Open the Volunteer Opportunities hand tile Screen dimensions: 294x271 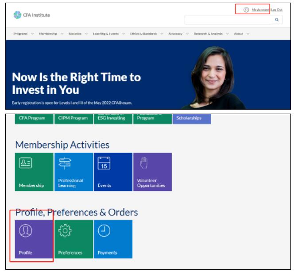point(152,172)
